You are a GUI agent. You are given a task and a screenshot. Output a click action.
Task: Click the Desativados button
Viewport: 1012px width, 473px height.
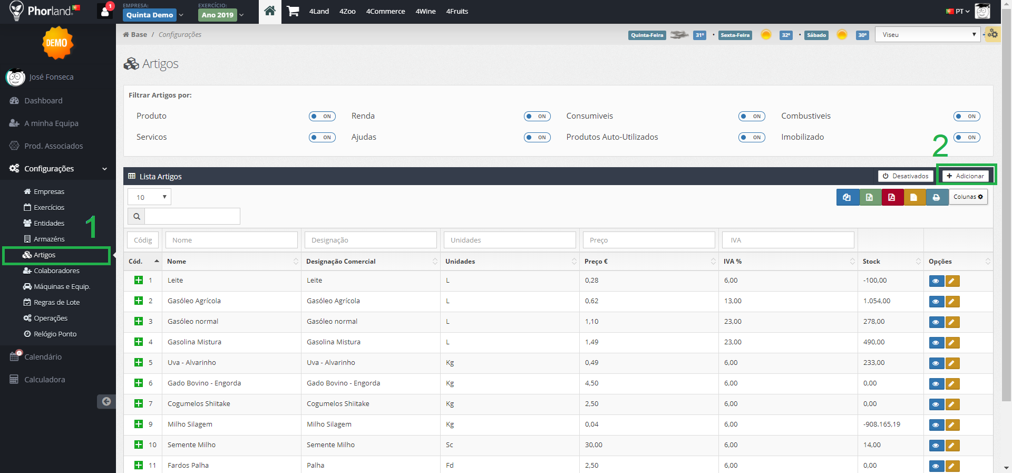[906, 176]
